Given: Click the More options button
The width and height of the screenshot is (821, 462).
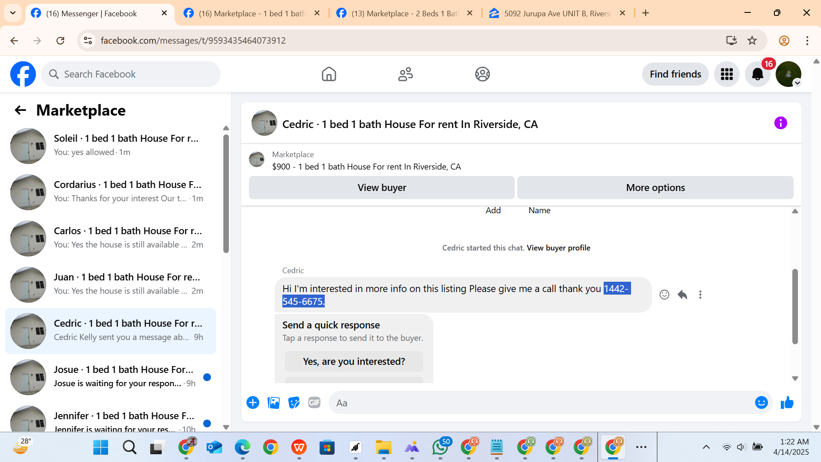Looking at the screenshot, I should pyautogui.click(x=655, y=188).
